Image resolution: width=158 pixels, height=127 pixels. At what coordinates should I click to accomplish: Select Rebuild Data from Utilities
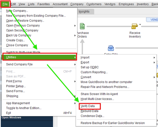[x=116, y=111]
